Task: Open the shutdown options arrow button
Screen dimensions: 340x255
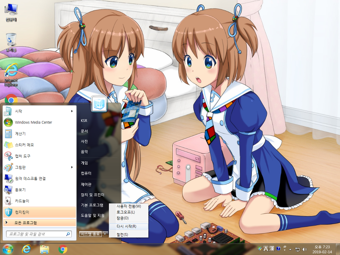Action: 105,234
